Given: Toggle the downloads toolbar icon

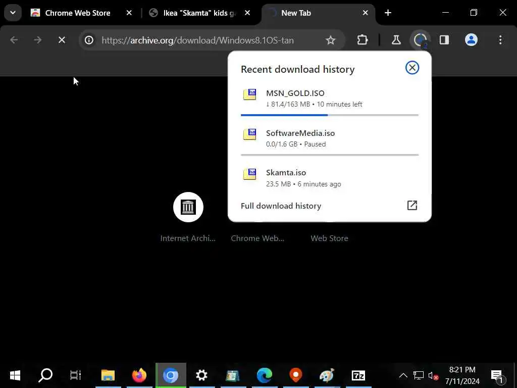Looking at the screenshot, I should pyautogui.click(x=420, y=40).
